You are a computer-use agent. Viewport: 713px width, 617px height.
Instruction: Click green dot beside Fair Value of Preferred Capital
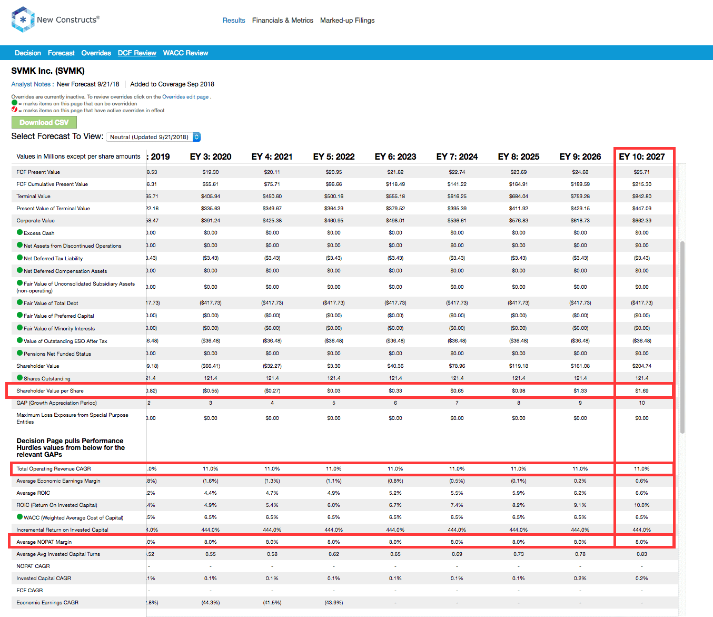pyautogui.click(x=19, y=315)
